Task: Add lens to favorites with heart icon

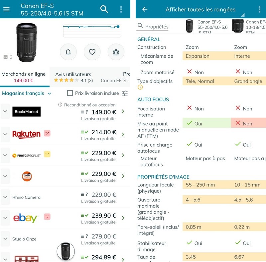Action: (92, 52)
